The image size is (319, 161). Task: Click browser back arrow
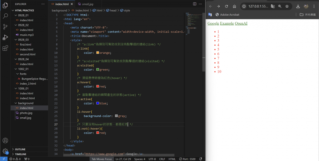coord(211,6)
